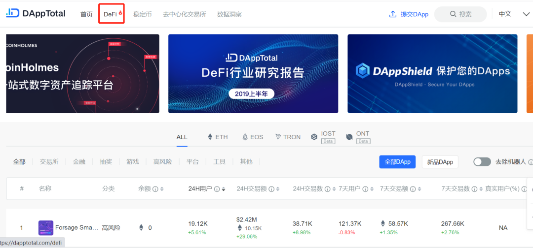Image resolution: width=533 pixels, height=248 pixels.
Task: Click the upload icon beside 提交DApp
Action: [x=393, y=14]
